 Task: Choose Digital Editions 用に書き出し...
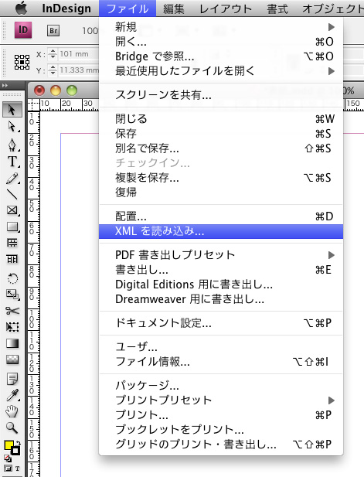coord(221,284)
